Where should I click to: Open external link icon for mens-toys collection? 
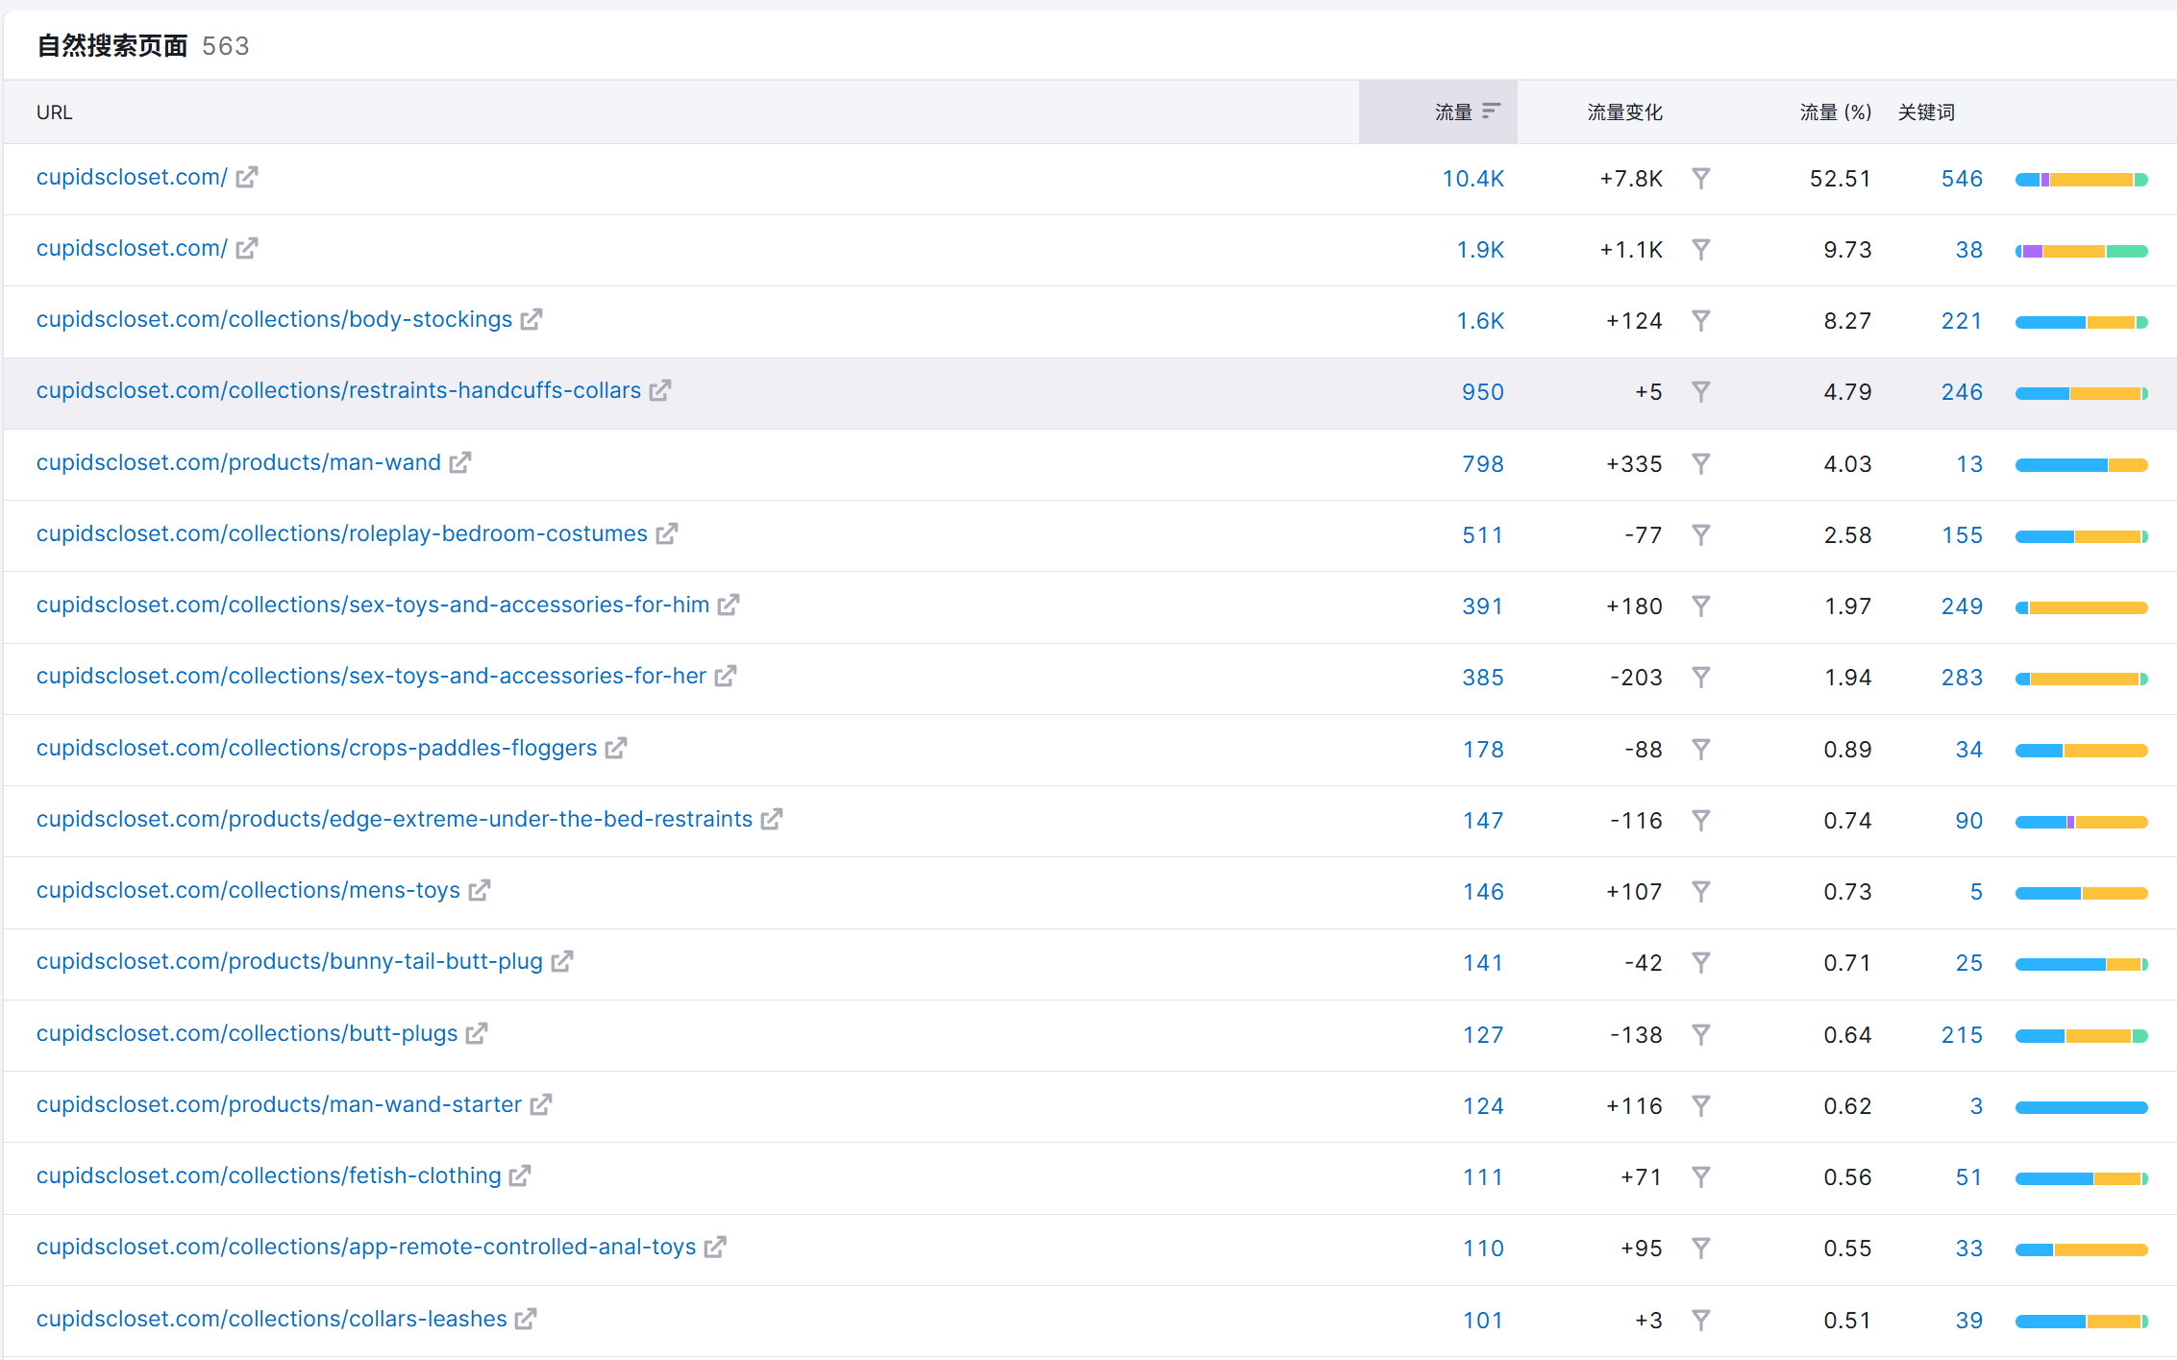pyautogui.click(x=480, y=890)
